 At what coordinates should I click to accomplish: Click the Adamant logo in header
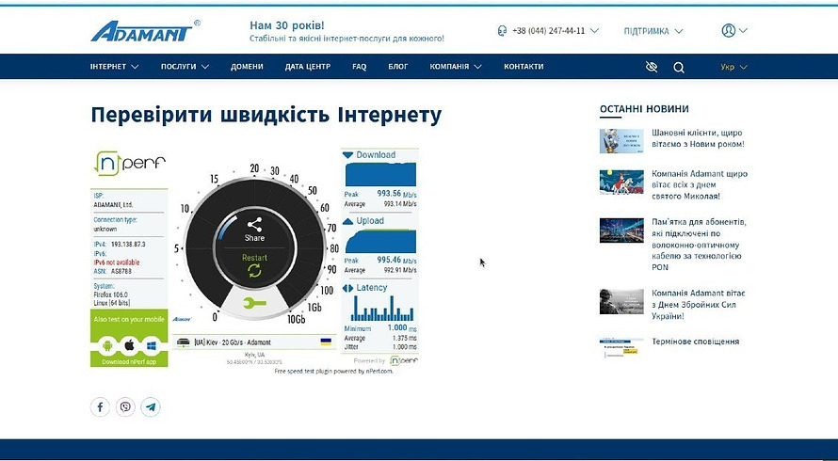coord(145,31)
